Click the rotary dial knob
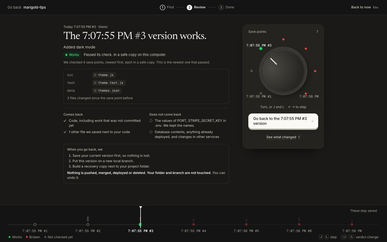Screen dimensions: 387x242 [283, 71]
